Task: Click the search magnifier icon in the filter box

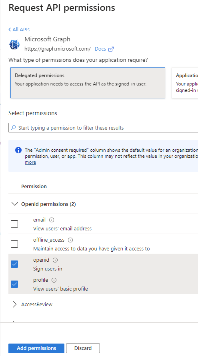Action: point(14,128)
